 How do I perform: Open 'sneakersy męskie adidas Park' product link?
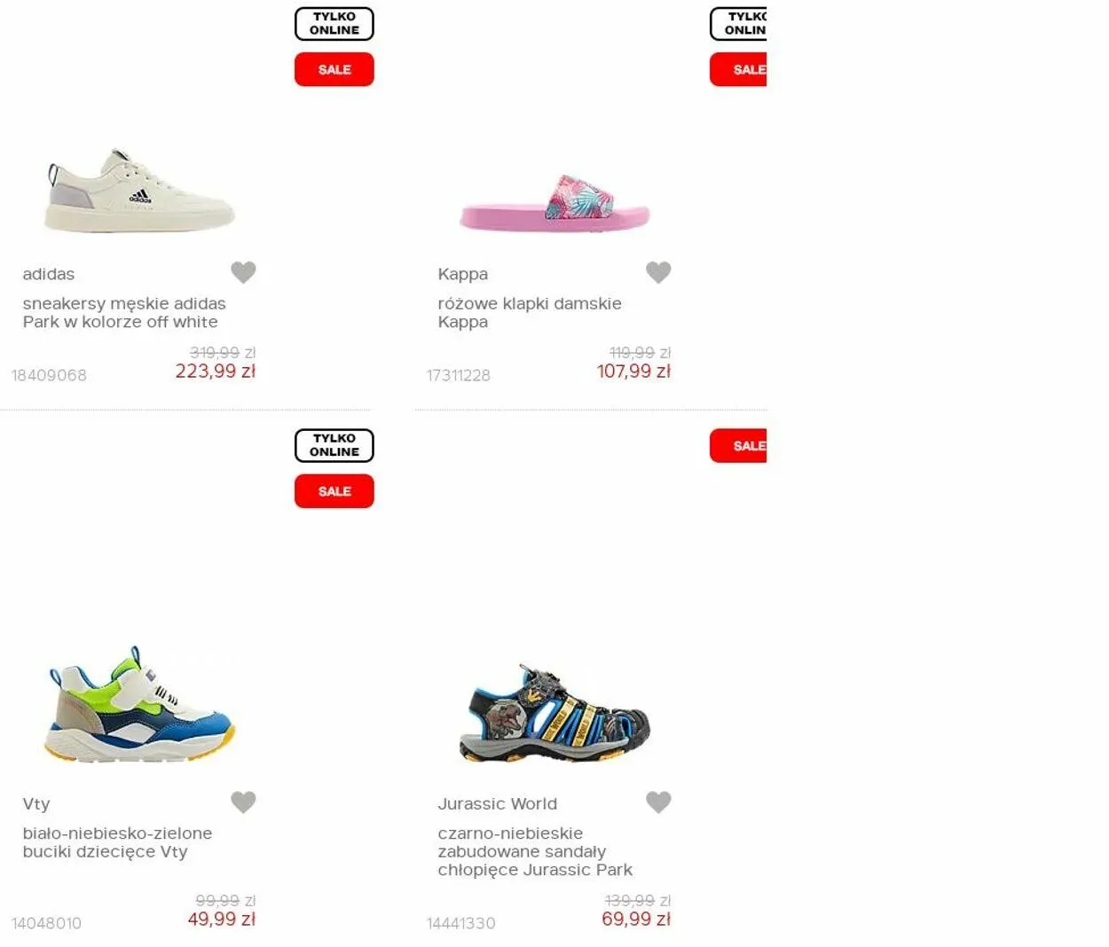point(124,312)
